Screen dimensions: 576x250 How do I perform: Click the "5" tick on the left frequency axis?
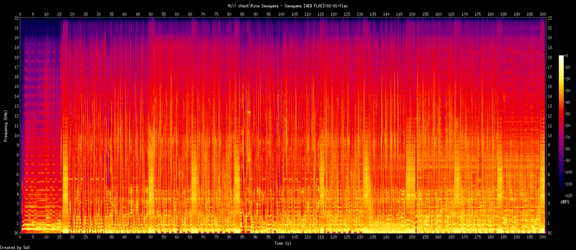point(17,184)
